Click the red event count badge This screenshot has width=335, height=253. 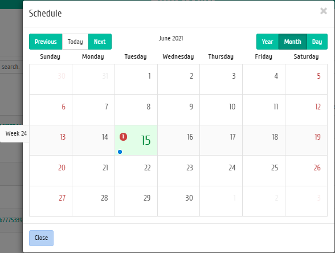(123, 137)
